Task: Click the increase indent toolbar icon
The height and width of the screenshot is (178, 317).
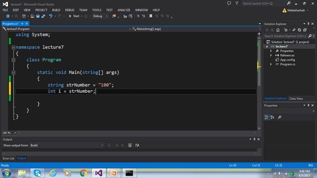Action: point(131,16)
